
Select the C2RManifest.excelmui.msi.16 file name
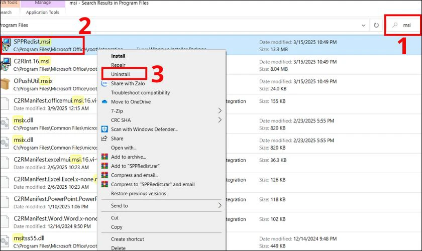(x=55, y=159)
